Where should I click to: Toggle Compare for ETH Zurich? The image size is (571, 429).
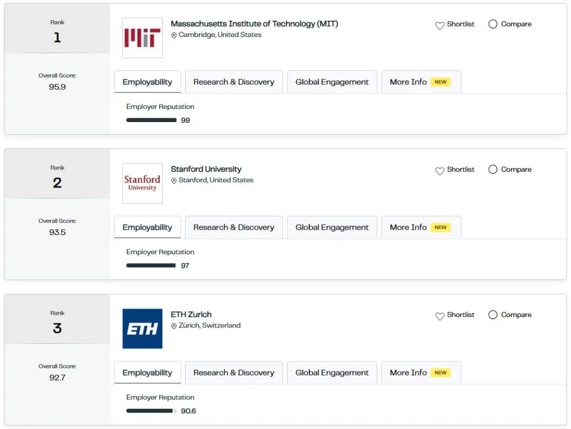pos(493,315)
